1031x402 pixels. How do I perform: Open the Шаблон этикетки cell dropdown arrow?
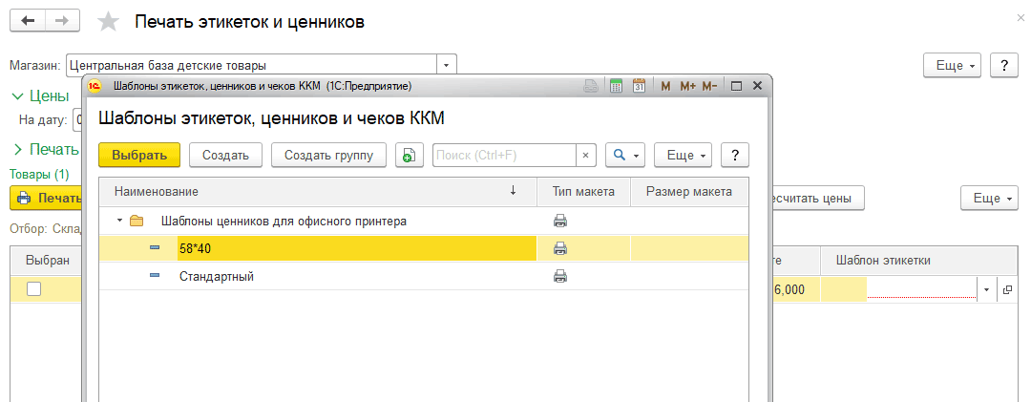(x=987, y=288)
